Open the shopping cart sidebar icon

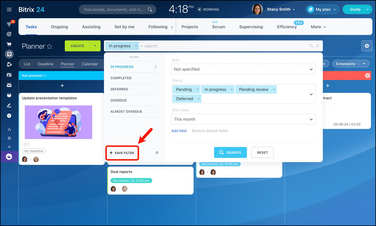pyautogui.click(x=9, y=44)
